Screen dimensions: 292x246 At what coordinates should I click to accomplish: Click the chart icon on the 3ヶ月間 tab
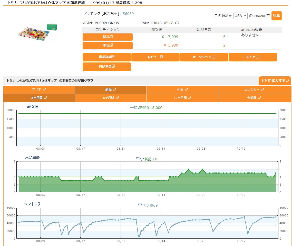tap(45, 98)
